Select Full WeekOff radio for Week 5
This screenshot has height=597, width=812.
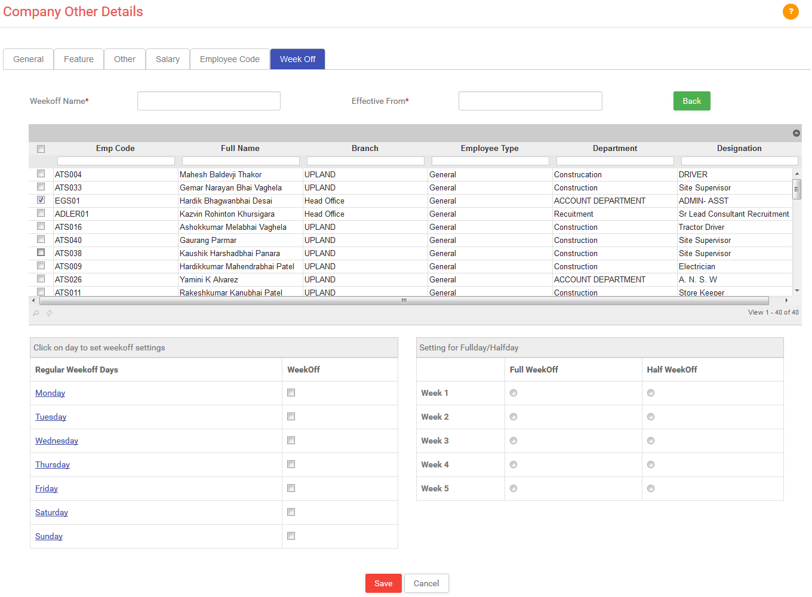pos(513,488)
